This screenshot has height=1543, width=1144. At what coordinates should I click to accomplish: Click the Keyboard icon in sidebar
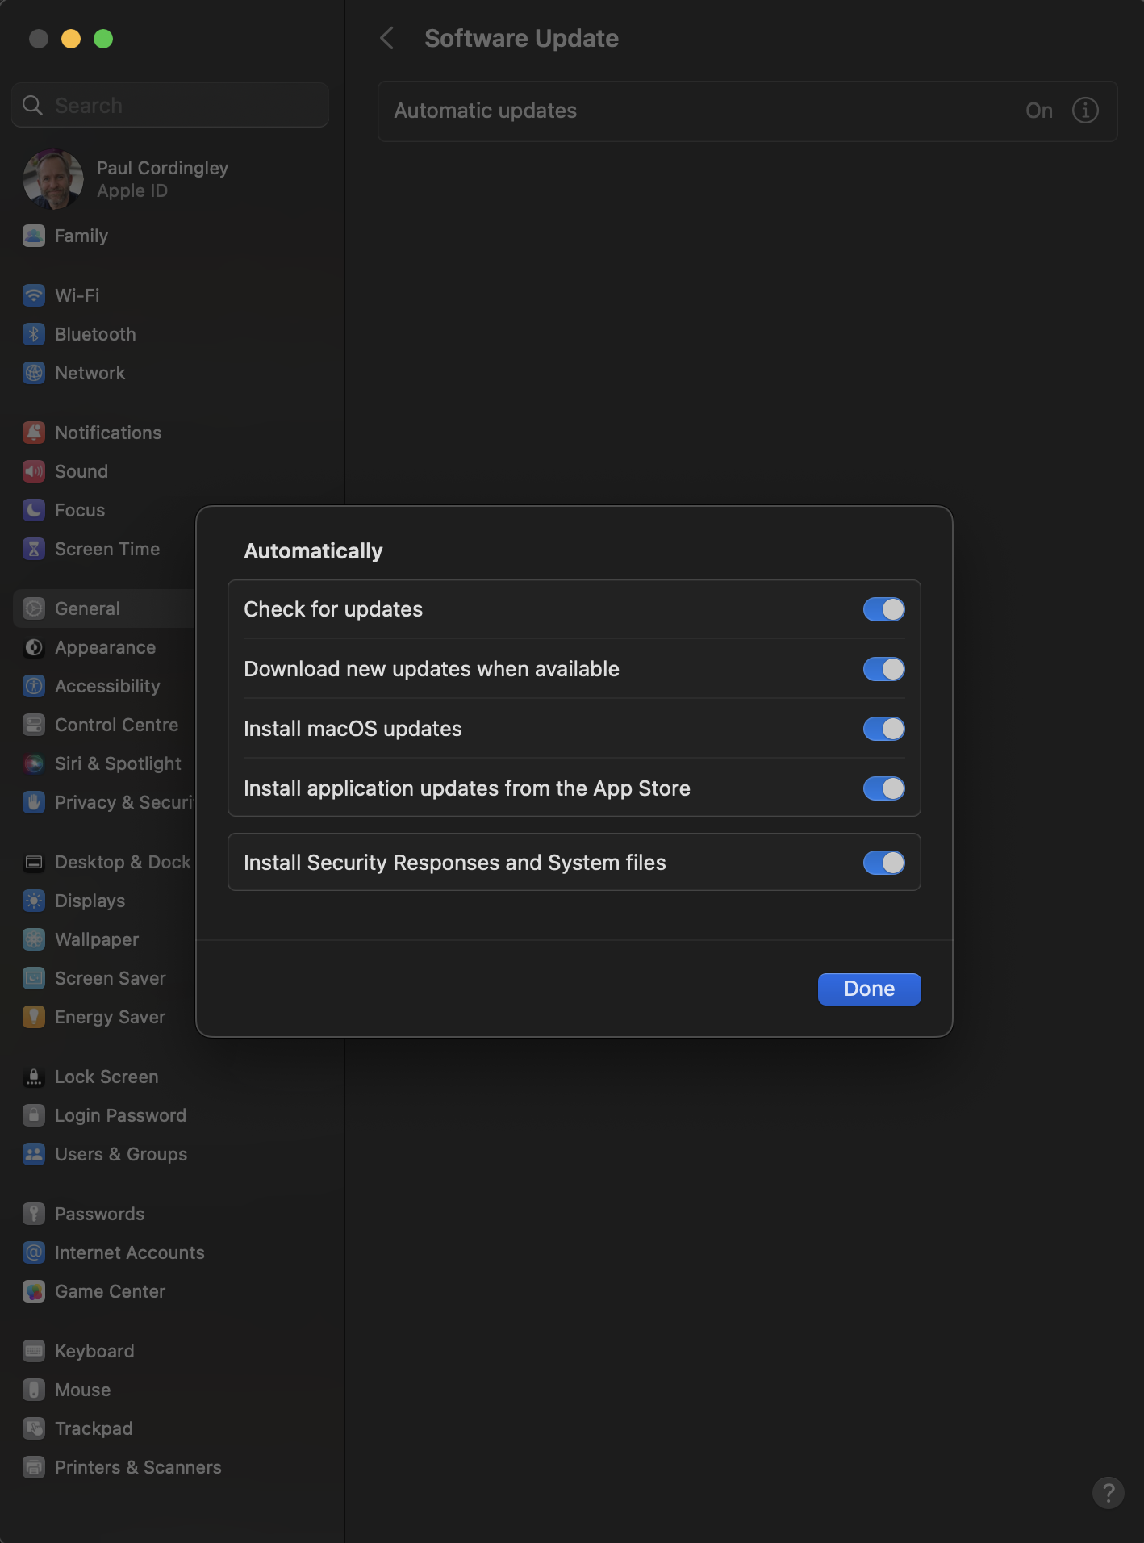(34, 1351)
